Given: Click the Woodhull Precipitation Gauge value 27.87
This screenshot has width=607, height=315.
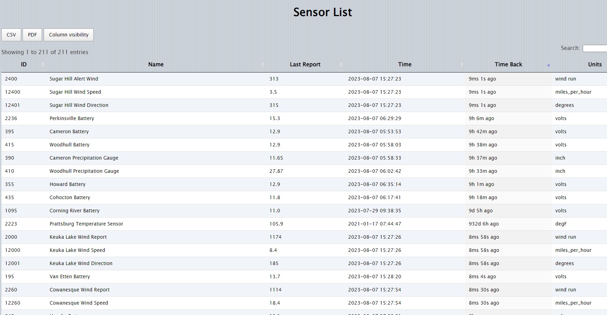Looking at the screenshot, I should [x=276, y=171].
